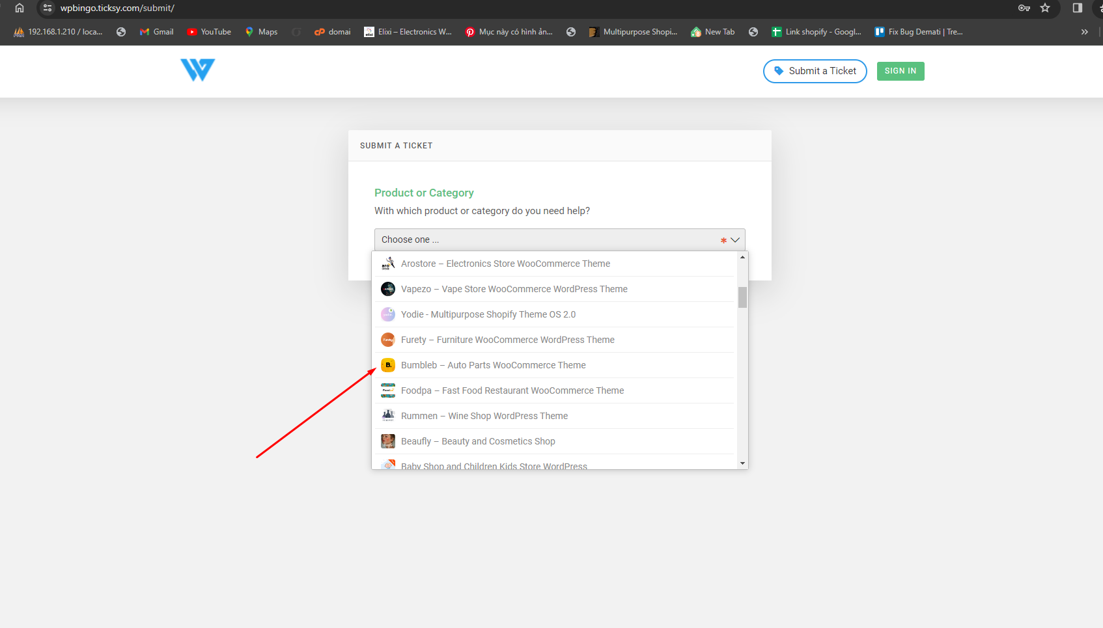The height and width of the screenshot is (628, 1103).
Task: Click the globe bookmark icon after Pinterest bookmark
Action: pos(571,32)
